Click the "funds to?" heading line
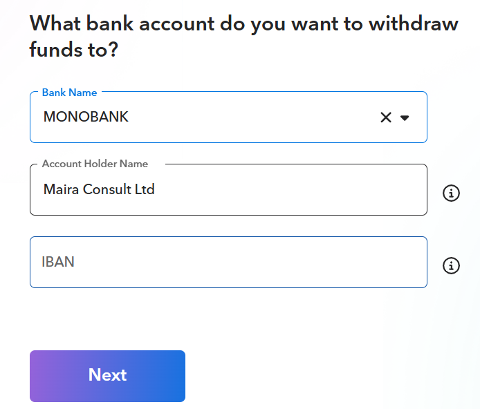The image size is (480, 409). pos(74,49)
